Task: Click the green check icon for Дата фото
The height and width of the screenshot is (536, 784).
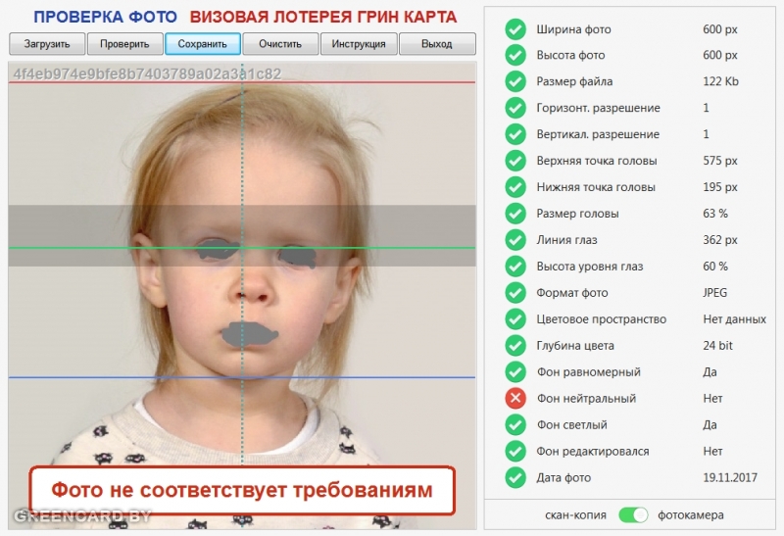Action: pyautogui.click(x=515, y=477)
